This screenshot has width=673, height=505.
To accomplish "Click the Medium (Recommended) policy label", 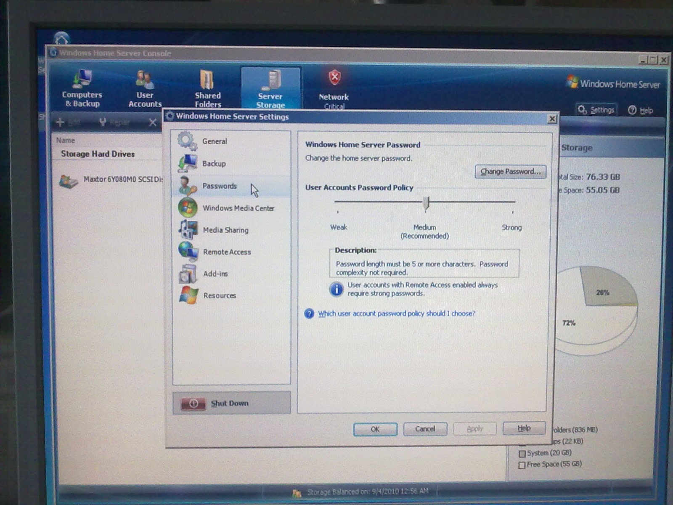I will tap(424, 231).
